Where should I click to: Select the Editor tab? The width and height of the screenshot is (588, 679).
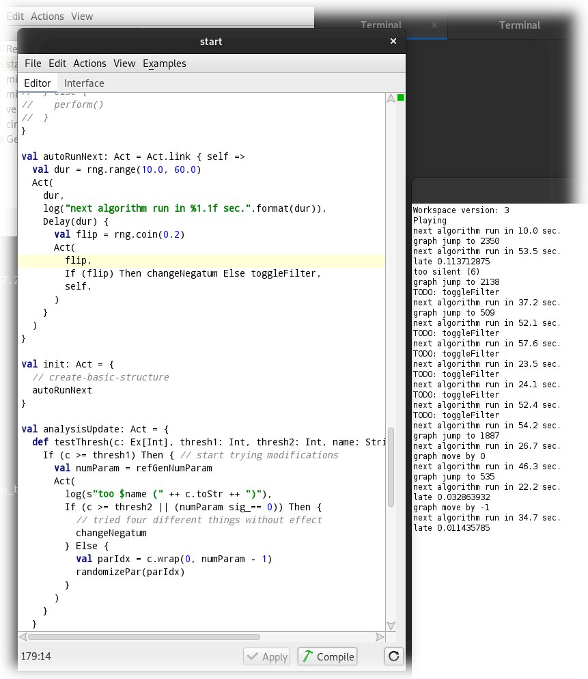point(38,83)
